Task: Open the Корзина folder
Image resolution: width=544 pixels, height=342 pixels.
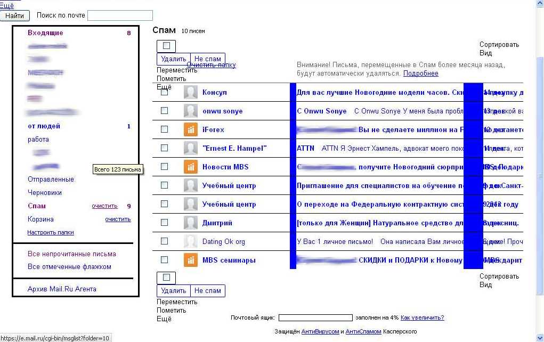Action: 40,219
